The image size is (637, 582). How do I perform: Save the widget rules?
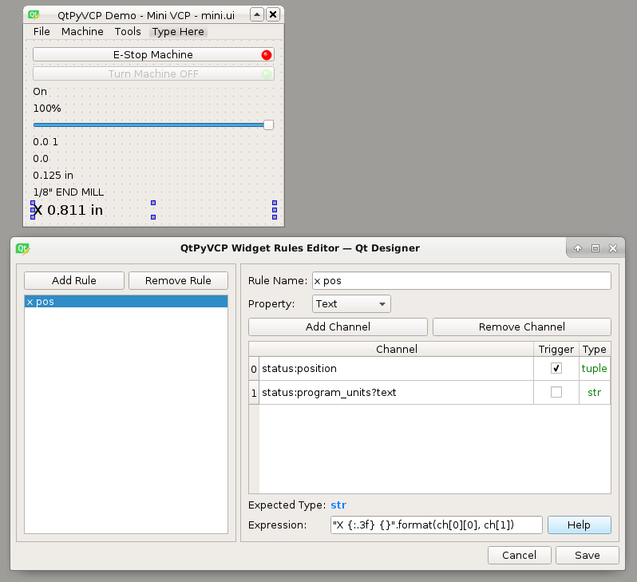(588, 555)
